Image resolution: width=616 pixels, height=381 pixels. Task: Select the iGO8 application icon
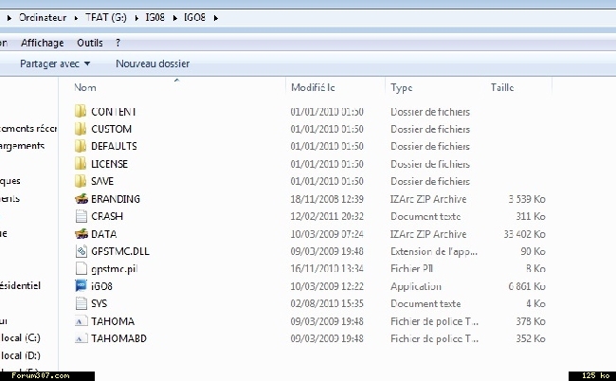(x=81, y=286)
